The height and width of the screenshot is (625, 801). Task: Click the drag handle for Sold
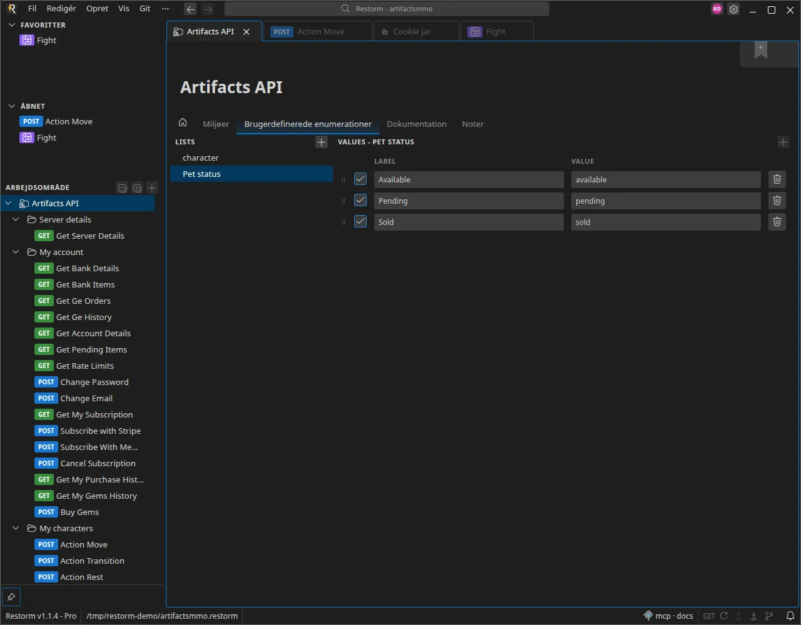(x=343, y=222)
